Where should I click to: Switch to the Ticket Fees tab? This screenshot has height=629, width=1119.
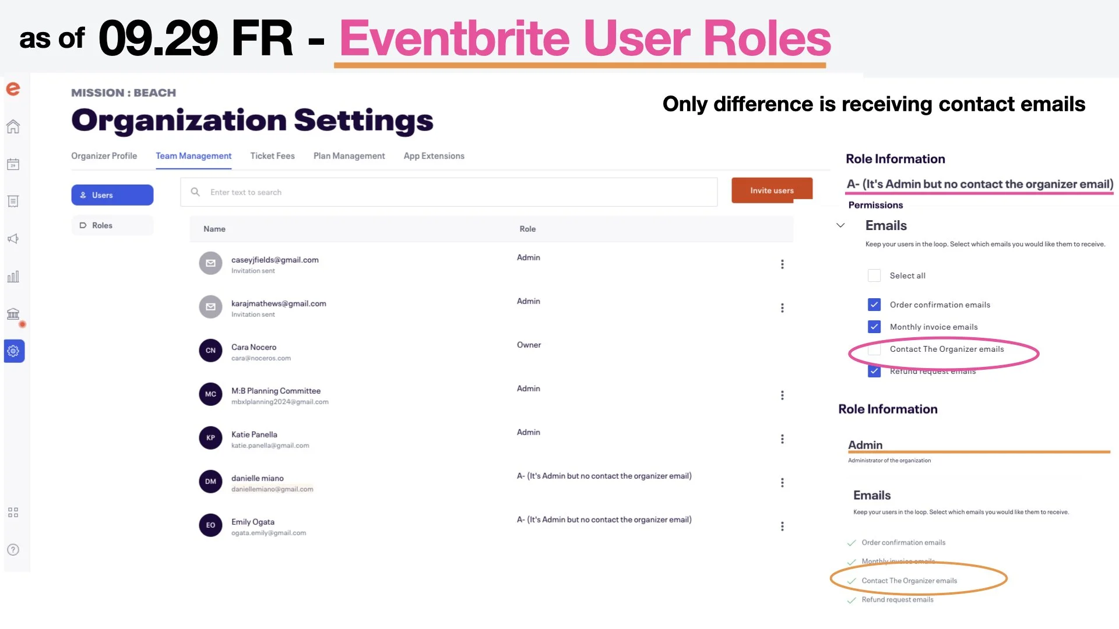click(x=272, y=156)
